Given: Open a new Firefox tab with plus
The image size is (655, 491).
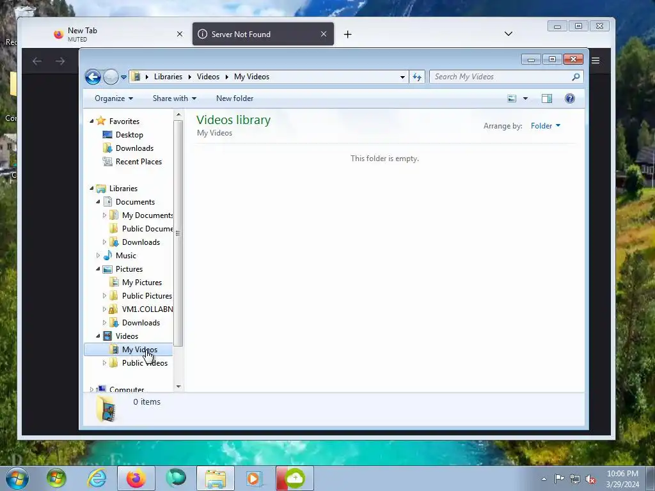Looking at the screenshot, I should (347, 35).
